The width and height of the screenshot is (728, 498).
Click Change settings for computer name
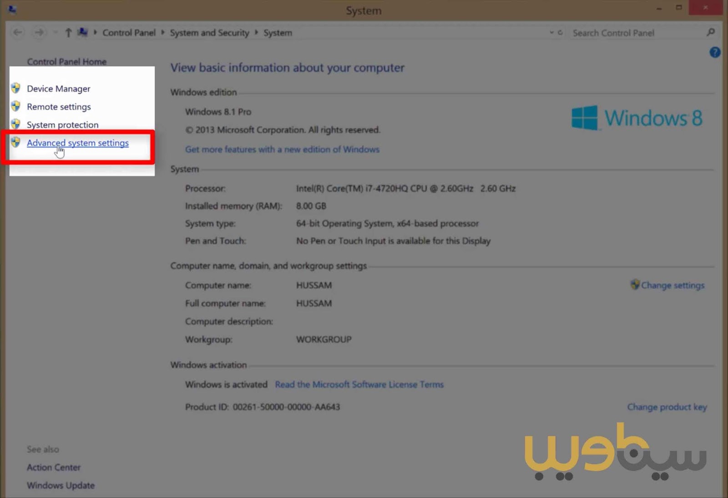(672, 285)
